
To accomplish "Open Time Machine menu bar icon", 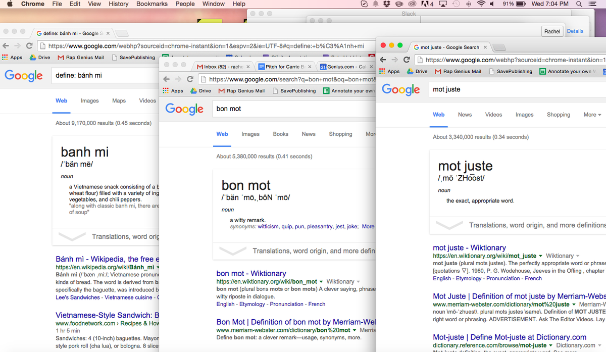I will [x=456, y=4].
